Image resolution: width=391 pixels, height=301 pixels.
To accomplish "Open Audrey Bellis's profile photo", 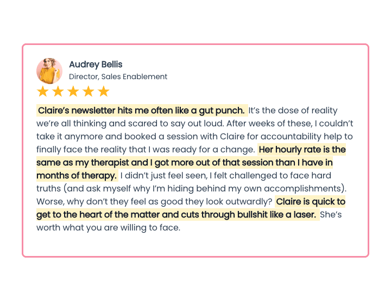I will click(x=49, y=71).
